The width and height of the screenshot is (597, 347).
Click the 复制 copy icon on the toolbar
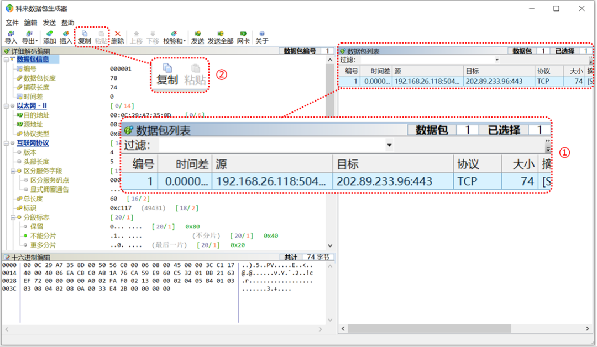85,36
